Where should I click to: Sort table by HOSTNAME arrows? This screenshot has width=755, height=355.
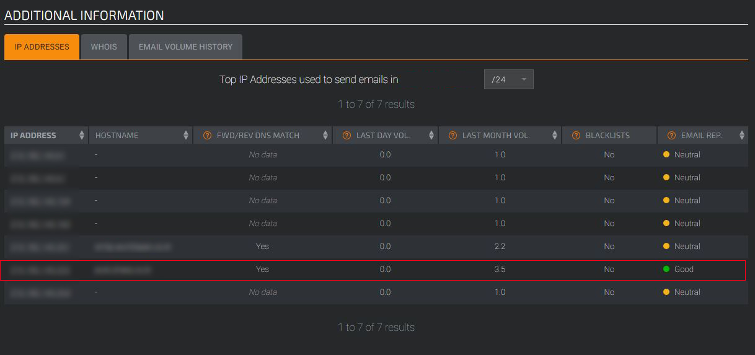click(186, 136)
